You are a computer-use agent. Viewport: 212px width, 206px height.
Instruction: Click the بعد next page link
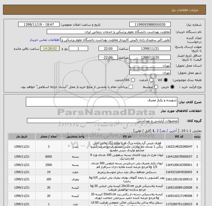click(163, 131)
